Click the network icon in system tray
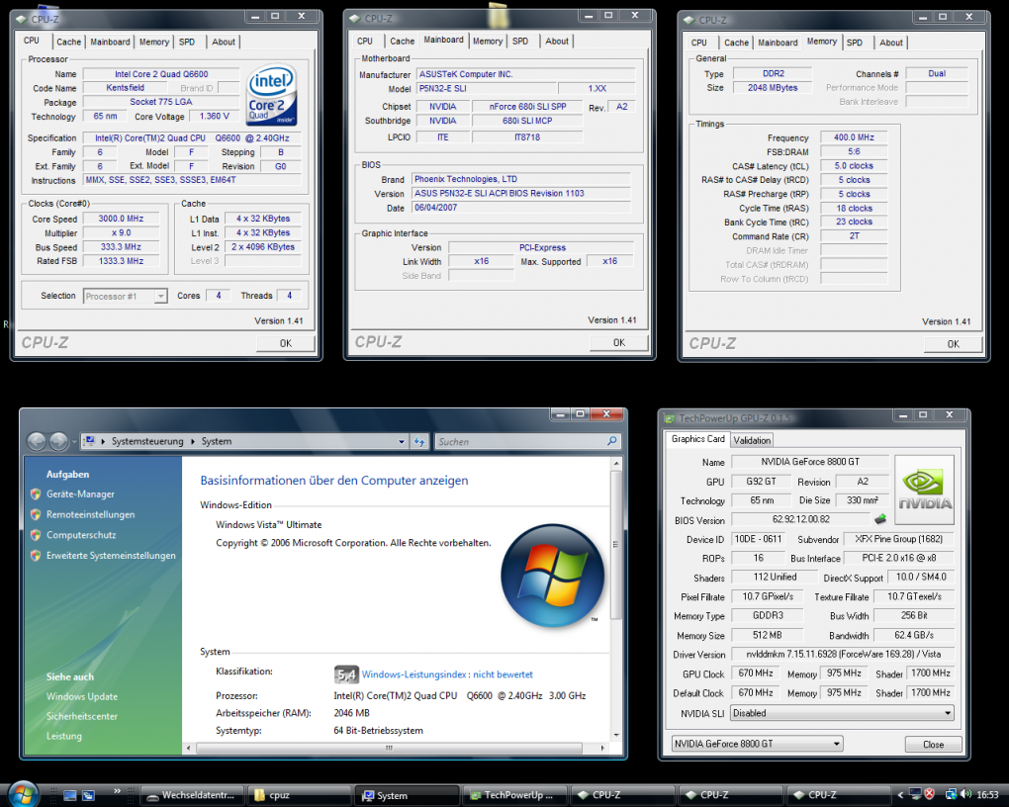 click(950, 794)
